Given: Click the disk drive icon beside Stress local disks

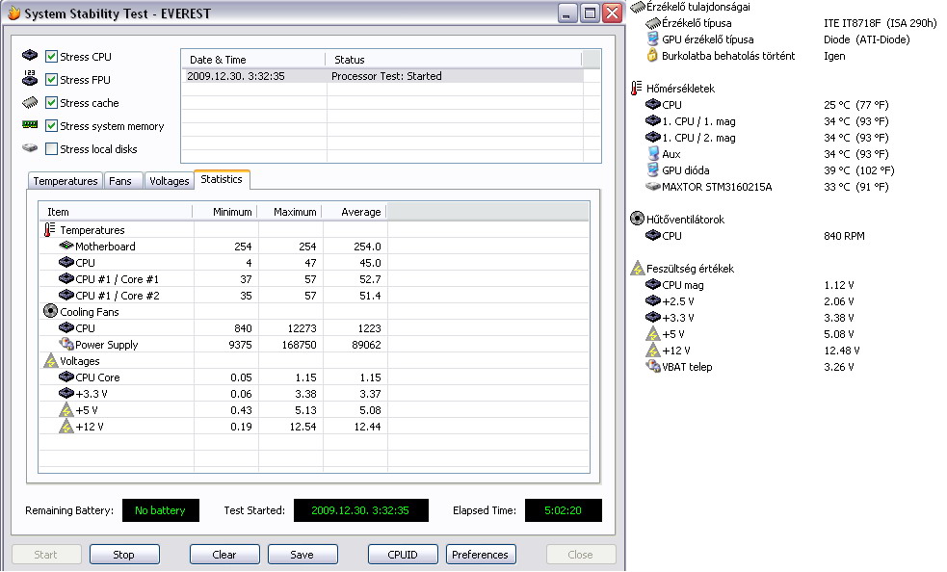Looking at the screenshot, I should pyautogui.click(x=30, y=148).
